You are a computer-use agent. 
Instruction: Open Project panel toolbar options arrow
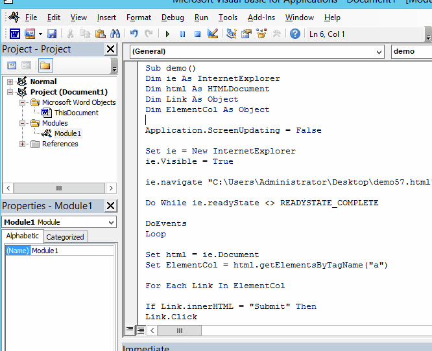(x=114, y=66)
